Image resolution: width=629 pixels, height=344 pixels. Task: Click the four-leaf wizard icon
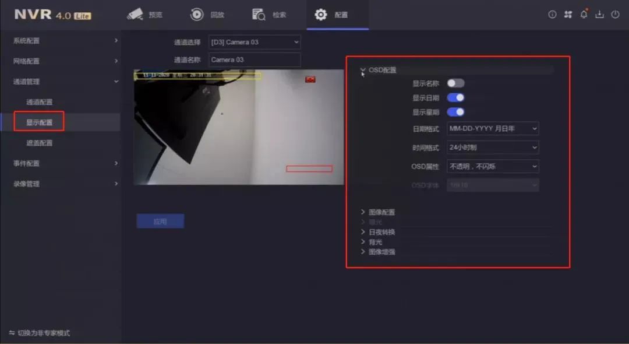click(x=568, y=15)
